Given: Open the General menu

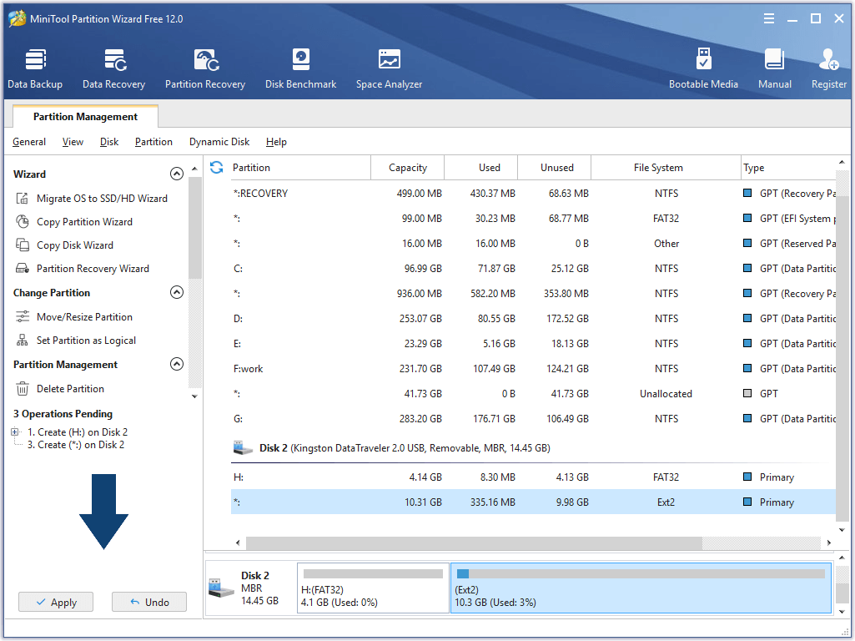Looking at the screenshot, I should click(29, 142).
